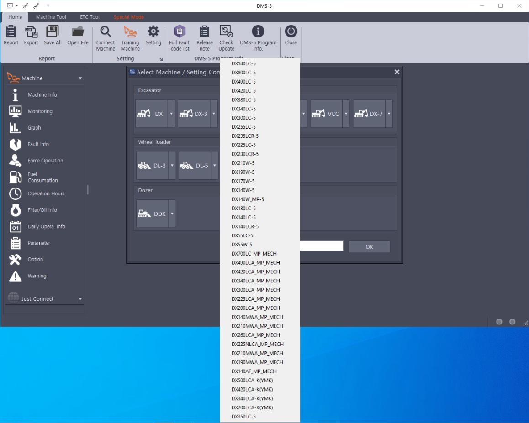Select DX300LC-5 from the model list
The image size is (529, 423).
(243, 118)
